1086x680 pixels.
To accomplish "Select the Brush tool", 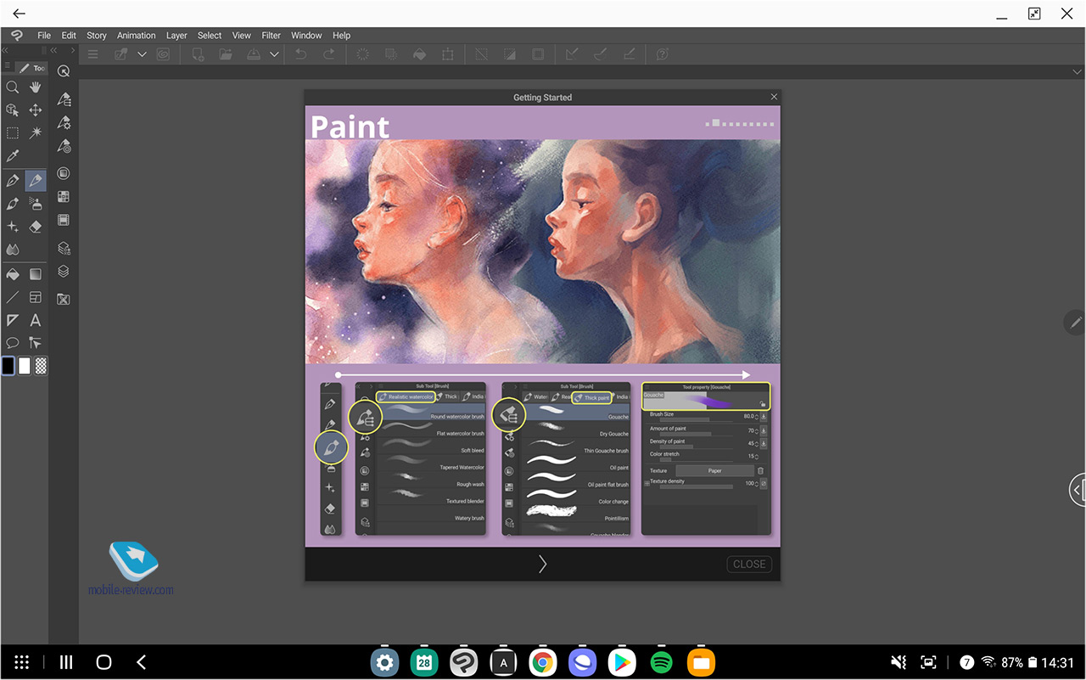I will click(12, 204).
